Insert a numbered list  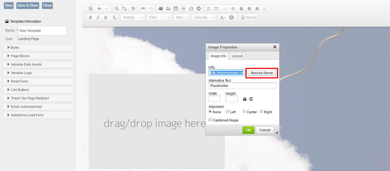[208, 8]
